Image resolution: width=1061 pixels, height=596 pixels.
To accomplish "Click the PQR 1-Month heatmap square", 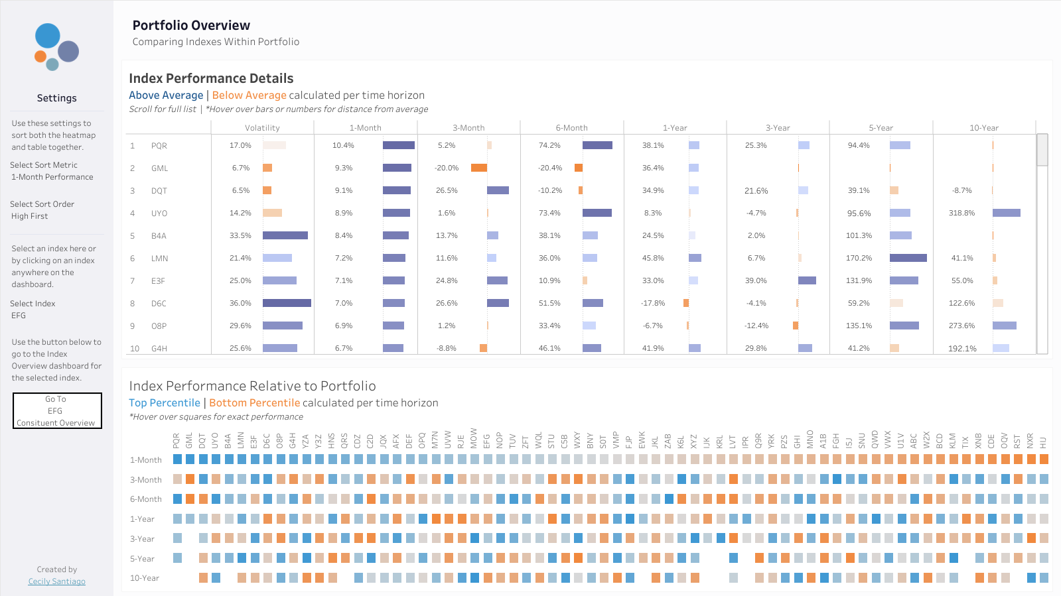I will click(x=177, y=459).
